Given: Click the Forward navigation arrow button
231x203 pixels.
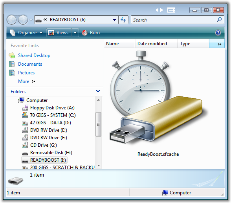Looking at the screenshot, I should (23, 20).
